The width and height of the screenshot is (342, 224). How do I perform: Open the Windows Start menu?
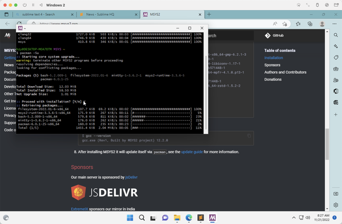click(130, 218)
